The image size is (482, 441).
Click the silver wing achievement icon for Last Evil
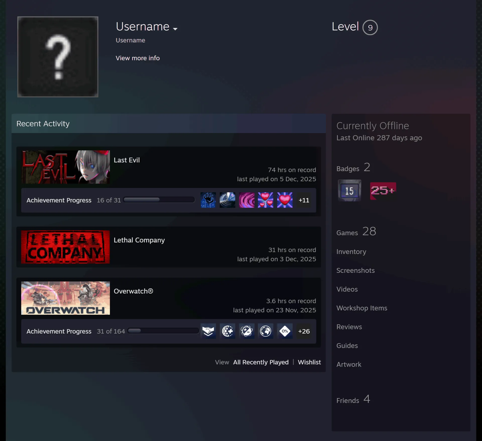227,200
